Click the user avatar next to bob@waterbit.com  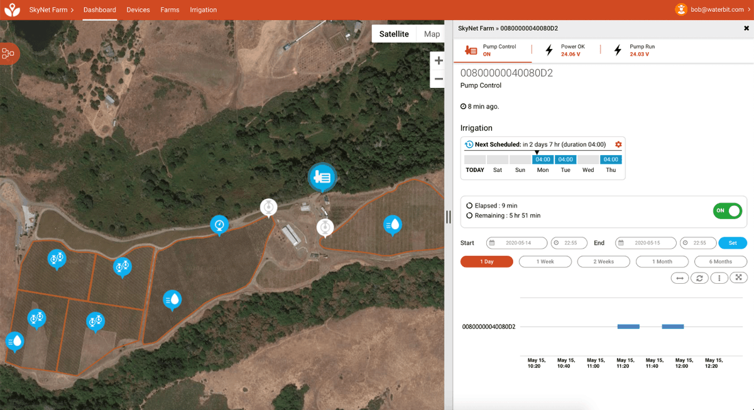tap(681, 9)
